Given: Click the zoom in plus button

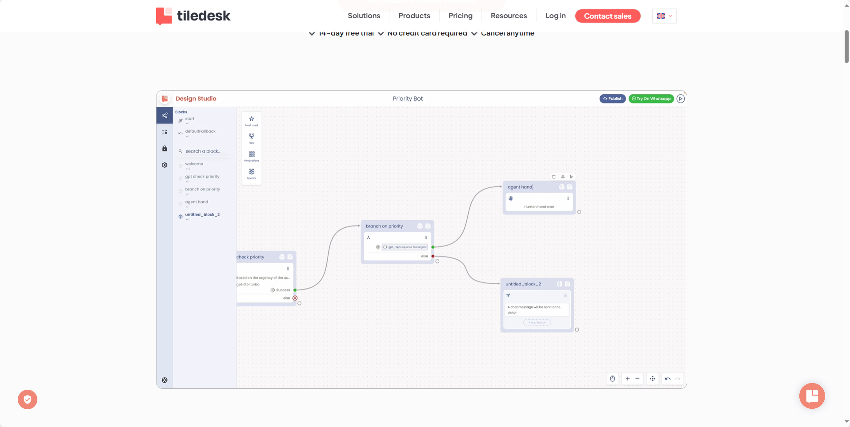Looking at the screenshot, I should (x=628, y=379).
